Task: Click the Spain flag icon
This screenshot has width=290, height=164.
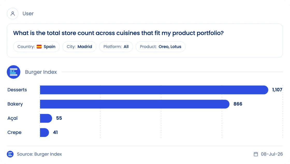Action: click(39, 47)
